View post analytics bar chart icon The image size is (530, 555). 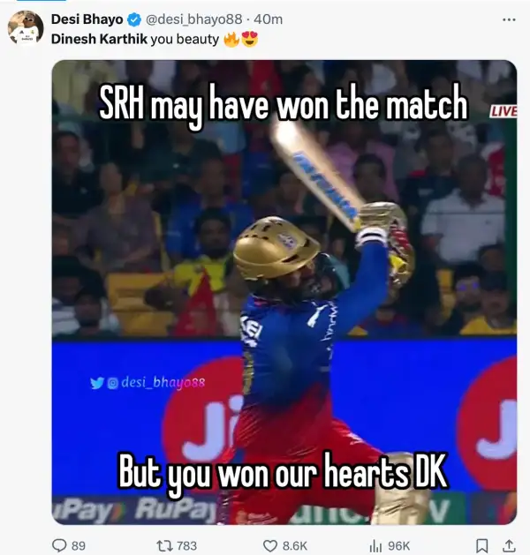click(x=376, y=546)
